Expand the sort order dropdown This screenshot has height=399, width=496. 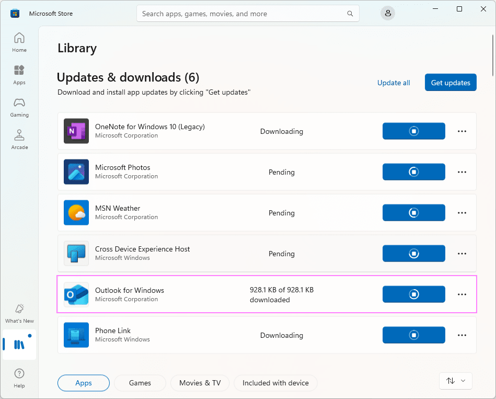coord(456,381)
